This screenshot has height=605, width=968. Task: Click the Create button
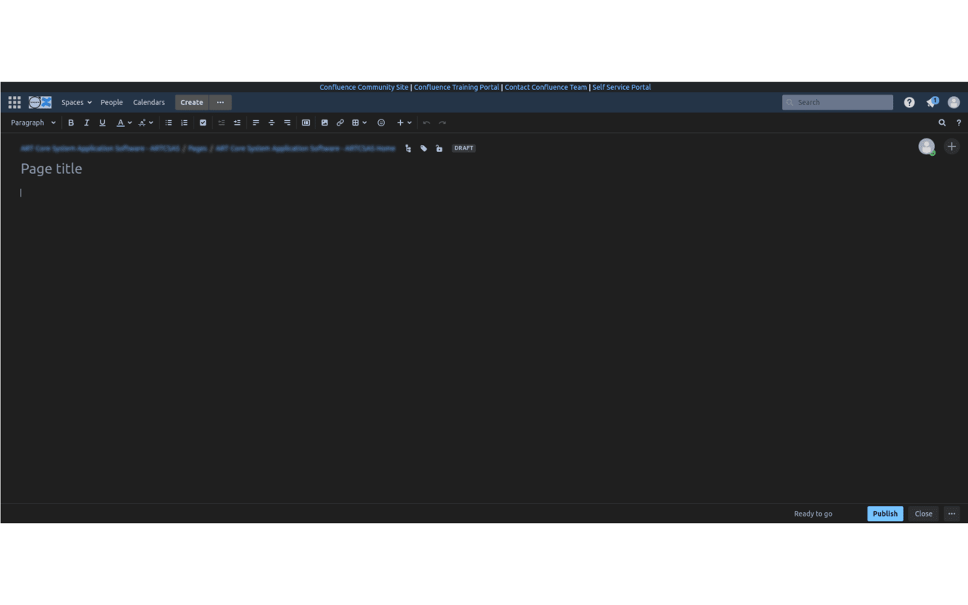(x=191, y=102)
